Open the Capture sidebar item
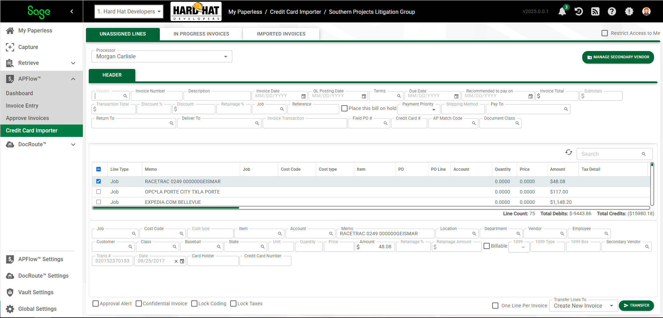Image resolution: width=663 pixels, height=318 pixels. pyautogui.click(x=28, y=47)
